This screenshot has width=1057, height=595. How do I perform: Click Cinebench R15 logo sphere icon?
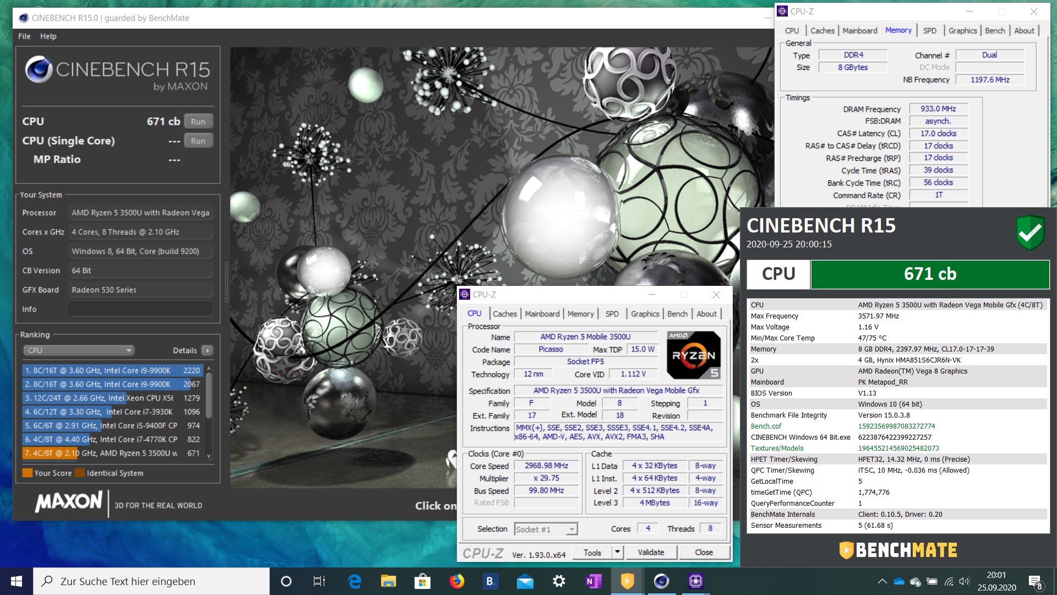39,69
